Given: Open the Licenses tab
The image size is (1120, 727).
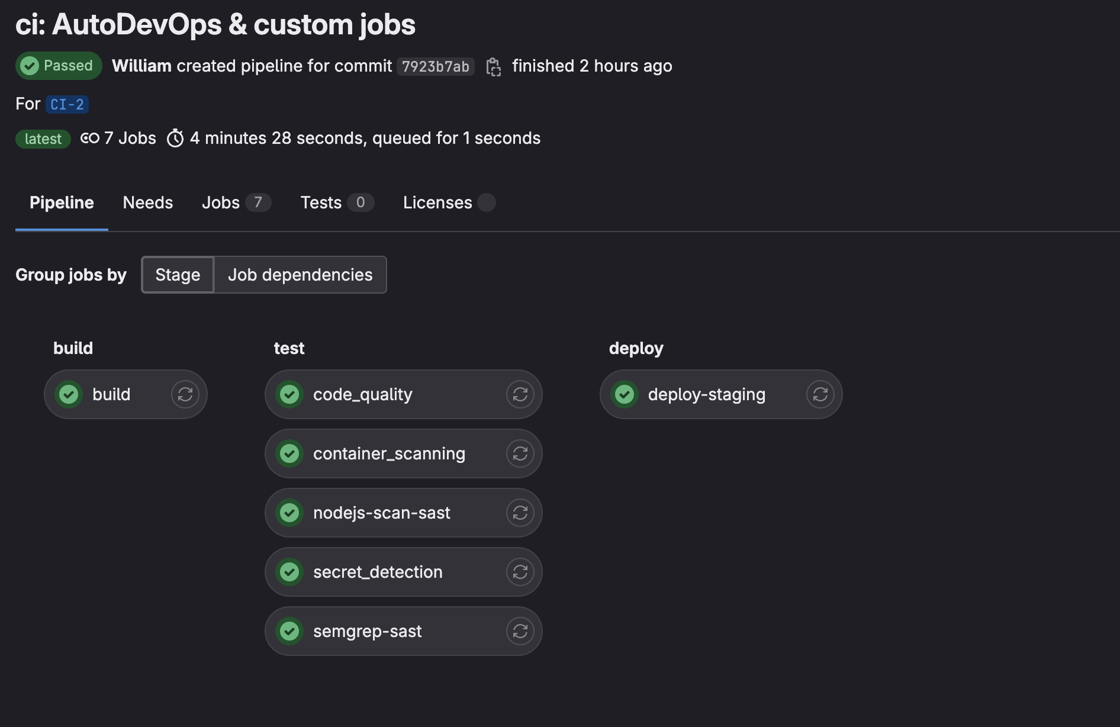Looking at the screenshot, I should pyautogui.click(x=449, y=202).
